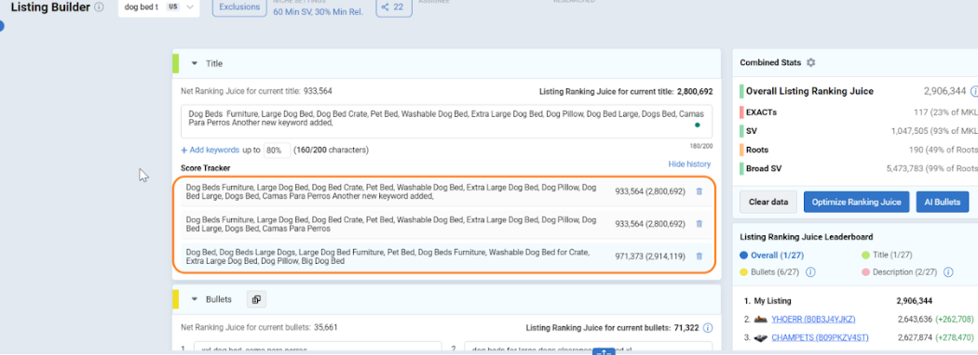Select the Description (2/27) leaderboard option
This screenshot has width=978, height=355.
(x=901, y=272)
